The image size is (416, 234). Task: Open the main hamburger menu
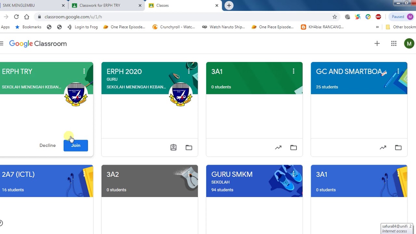[1, 44]
